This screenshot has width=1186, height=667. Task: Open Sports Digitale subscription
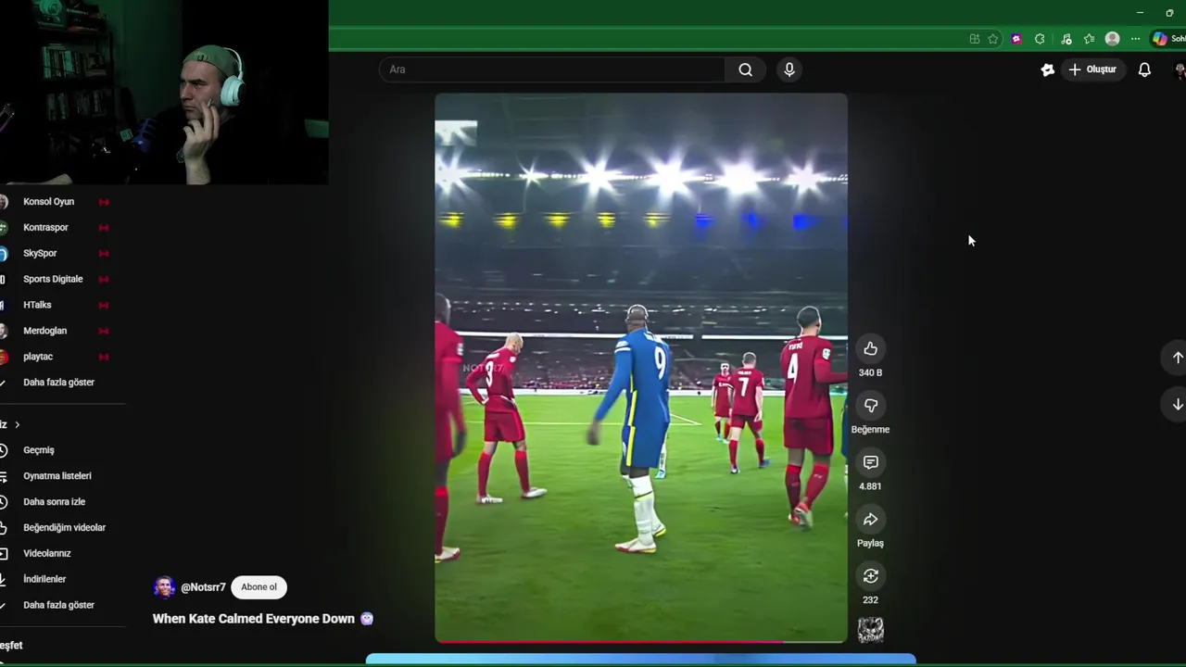(x=53, y=279)
